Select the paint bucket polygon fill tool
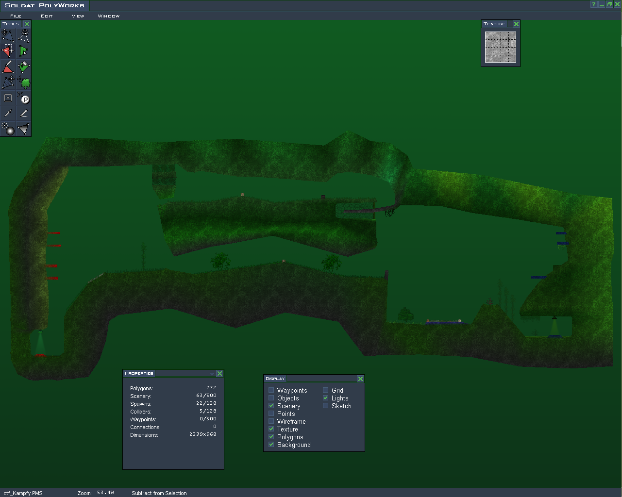The width and height of the screenshot is (622, 497). pos(23,66)
